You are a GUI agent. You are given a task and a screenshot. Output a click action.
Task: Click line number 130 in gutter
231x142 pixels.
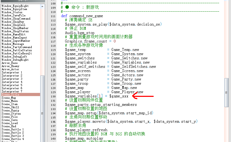coord(53,97)
